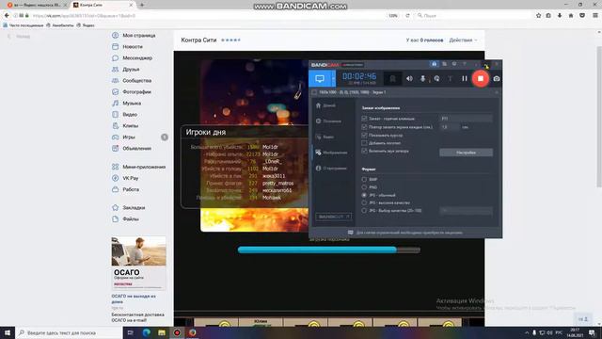Toggle the Bandicam microphone icon
602x339 pixels.
point(422,78)
